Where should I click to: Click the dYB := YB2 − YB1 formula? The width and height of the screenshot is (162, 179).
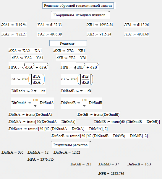click(71, 58)
